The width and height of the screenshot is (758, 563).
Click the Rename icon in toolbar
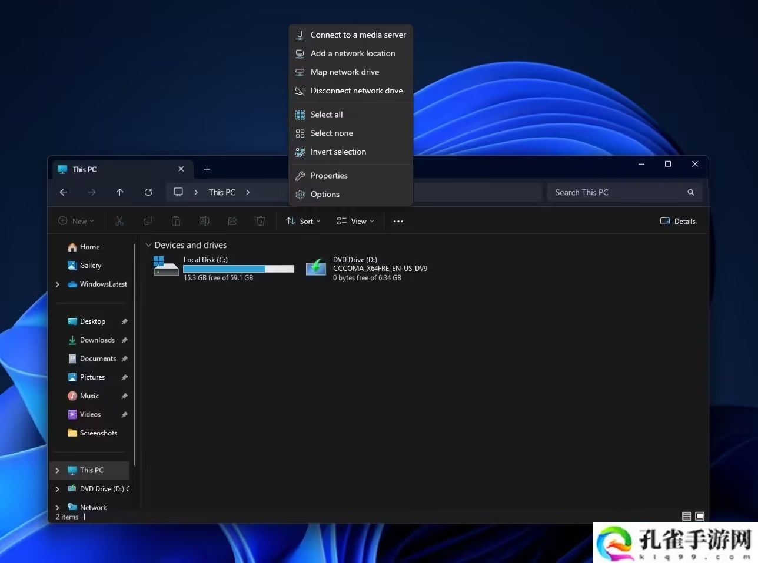point(204,221)
